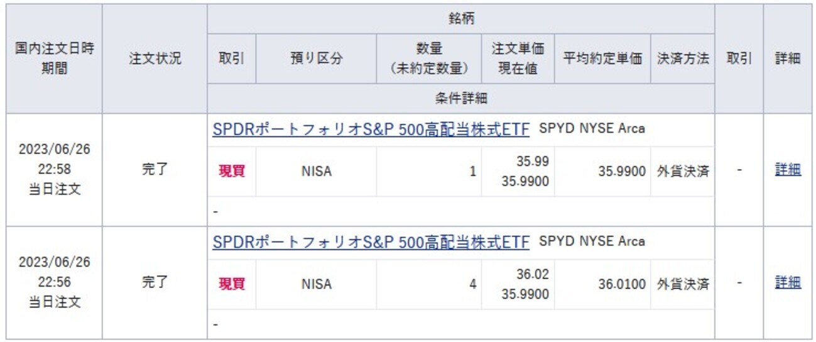Image resolution: width=816 pixels, height=342 pixels.
Task: Open the SPYD ETF link in the 22:58 order
Action: (x=371, y=130)
